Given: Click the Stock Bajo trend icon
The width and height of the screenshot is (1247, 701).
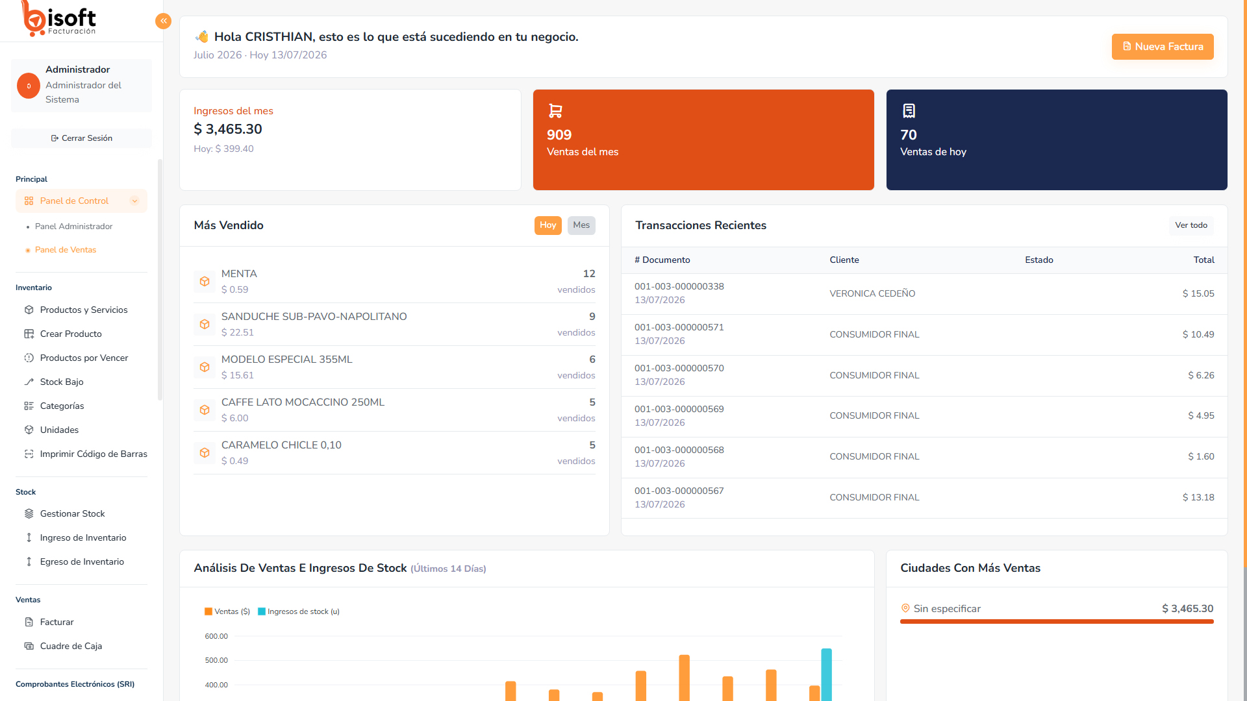Looking at the screenshot, I should coord(29,382).
